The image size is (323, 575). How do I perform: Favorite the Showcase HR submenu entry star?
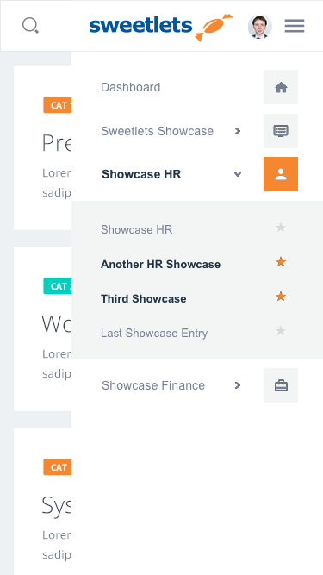click(281, 228)
